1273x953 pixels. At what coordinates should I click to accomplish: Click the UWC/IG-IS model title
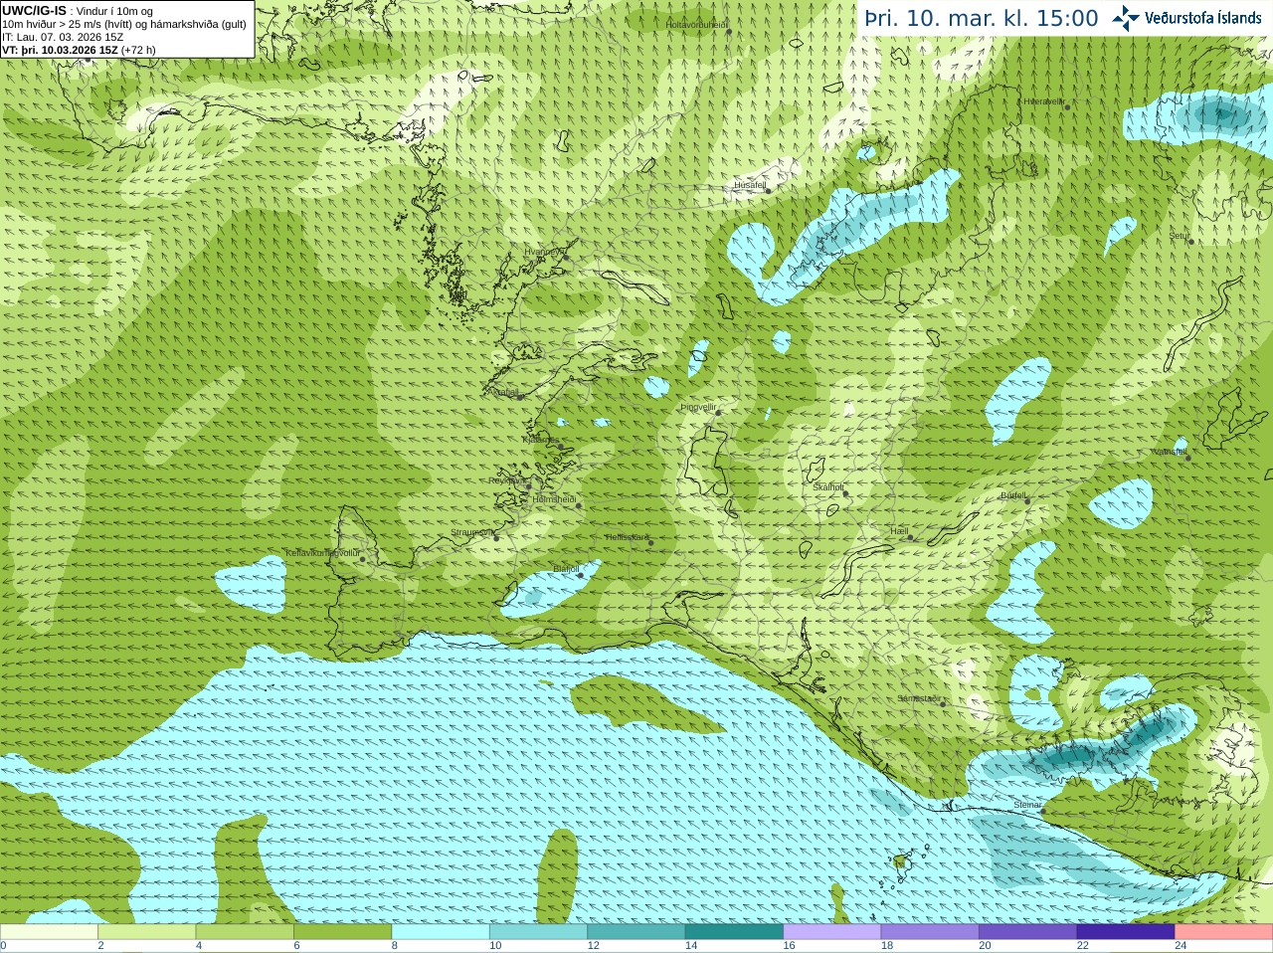34,11
